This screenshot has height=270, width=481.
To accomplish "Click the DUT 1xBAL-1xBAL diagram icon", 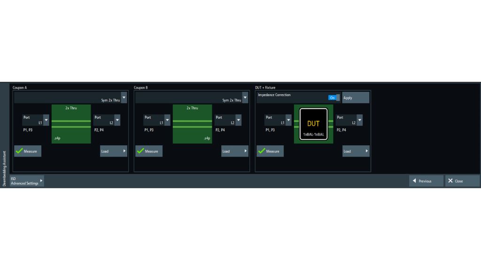I will [313, 124].
